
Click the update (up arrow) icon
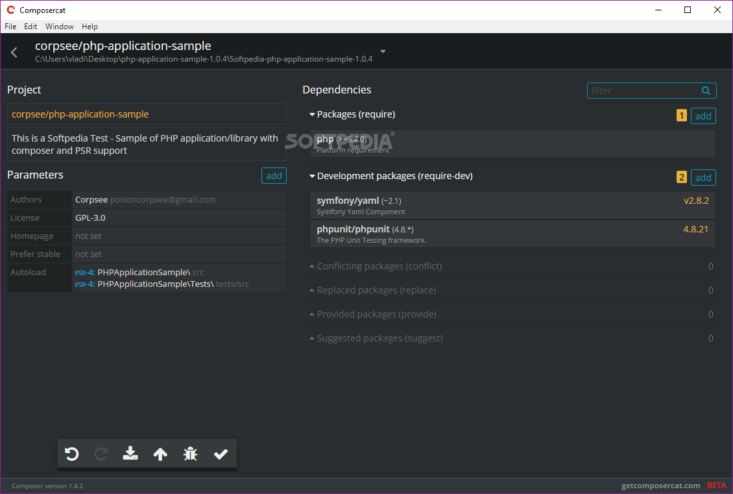click(160, 454)
